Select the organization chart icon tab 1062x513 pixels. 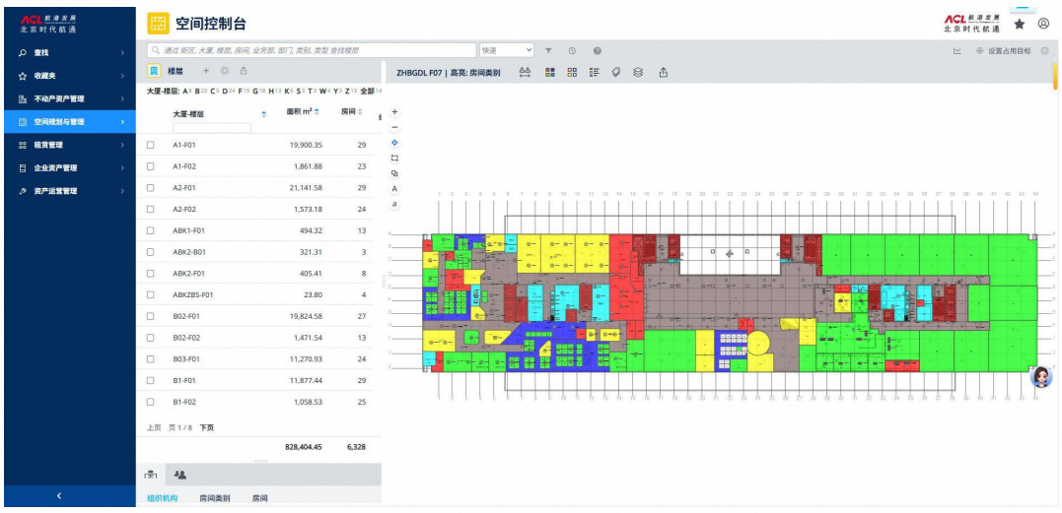click(151, 475)
